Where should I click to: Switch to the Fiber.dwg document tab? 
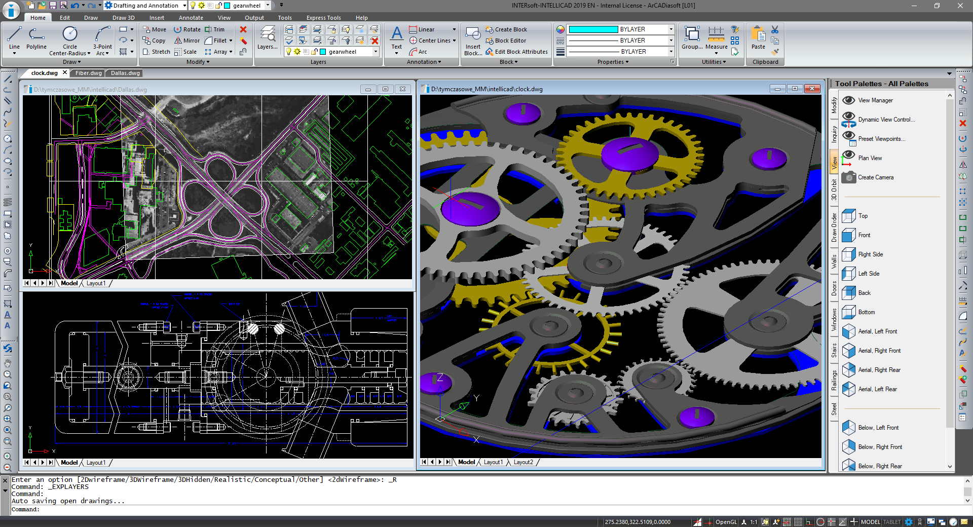click(x=89, y=73)
